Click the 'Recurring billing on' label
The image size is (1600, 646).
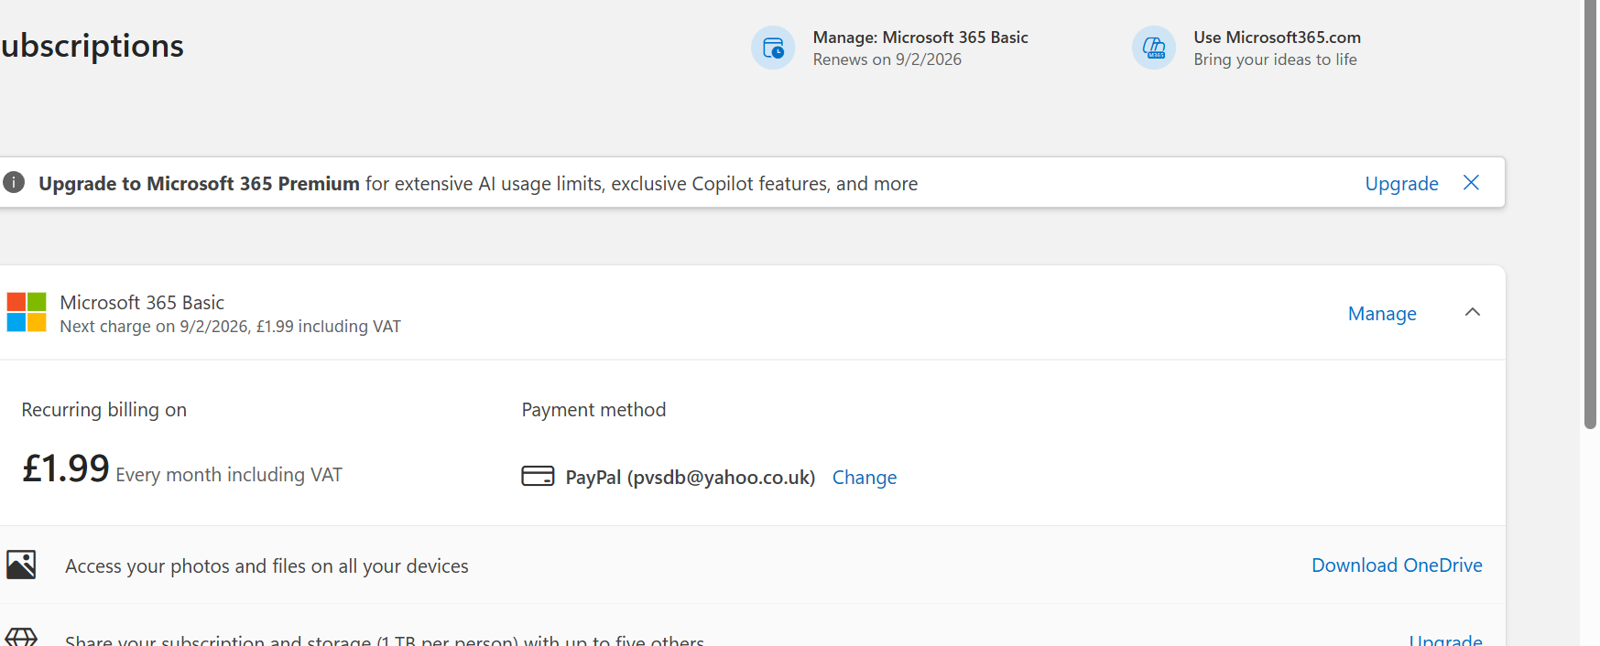pos(103,410)
